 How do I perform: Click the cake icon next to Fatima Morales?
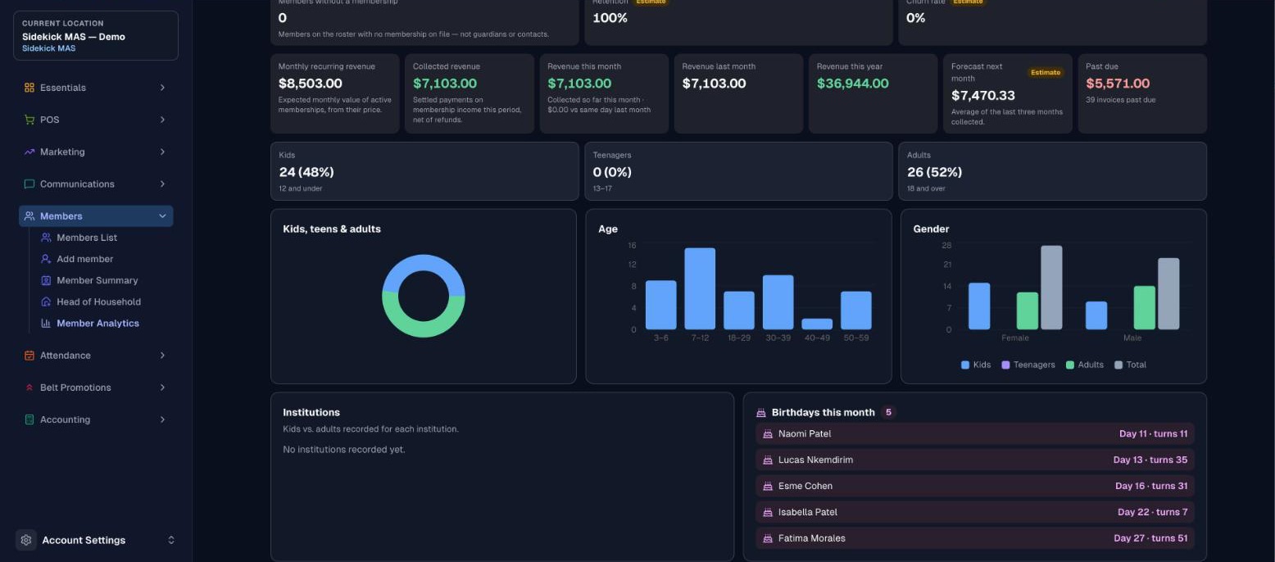768,539
